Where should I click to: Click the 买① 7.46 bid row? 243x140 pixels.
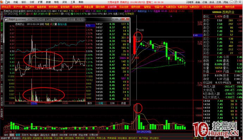pyautogui.click(x=223, y=39)
